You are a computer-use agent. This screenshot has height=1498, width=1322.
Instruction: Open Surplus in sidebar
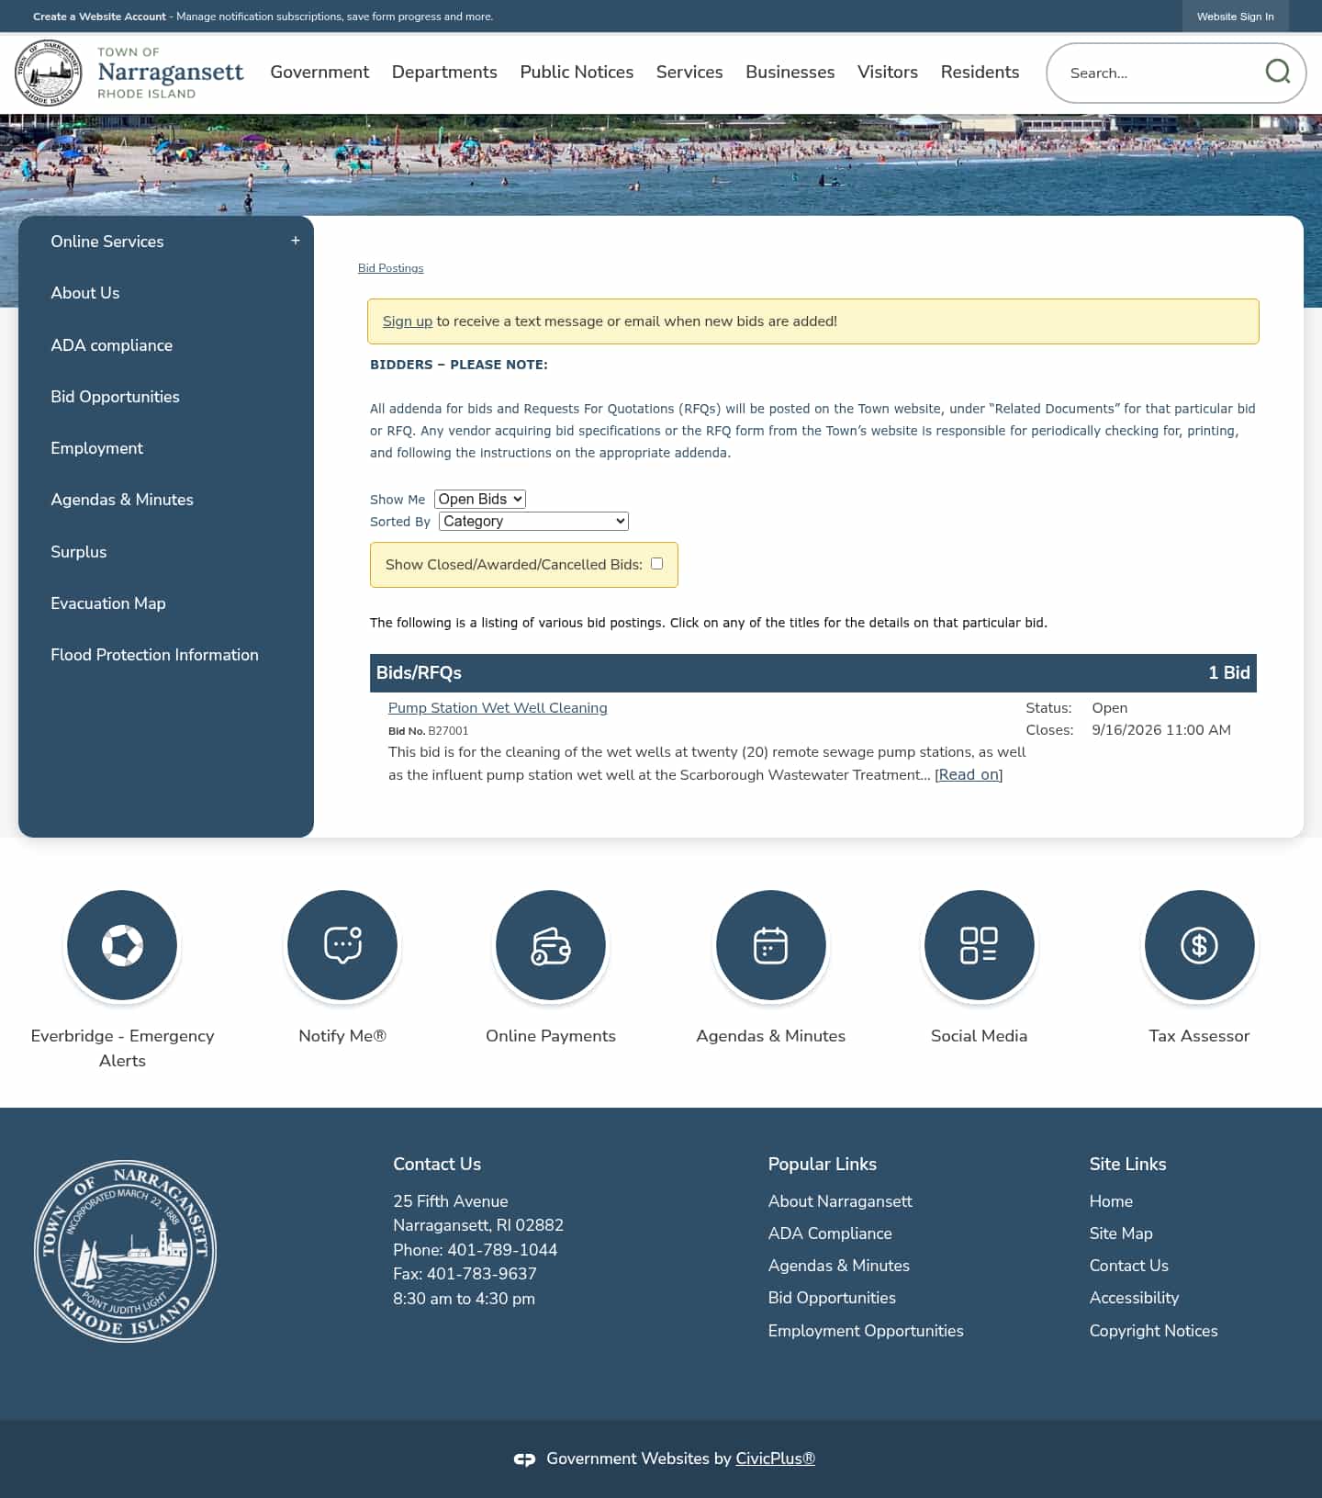79,552
